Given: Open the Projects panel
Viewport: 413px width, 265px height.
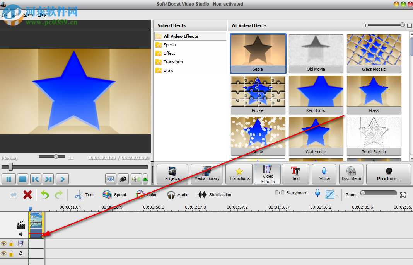Looking at the screenshot, I should (x=172, y=174).
